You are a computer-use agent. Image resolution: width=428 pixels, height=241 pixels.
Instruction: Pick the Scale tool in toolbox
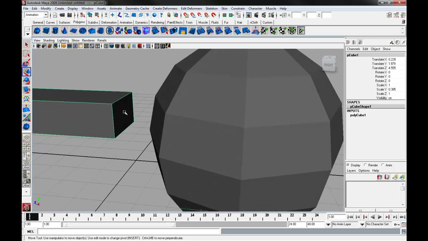click(26, 90)
